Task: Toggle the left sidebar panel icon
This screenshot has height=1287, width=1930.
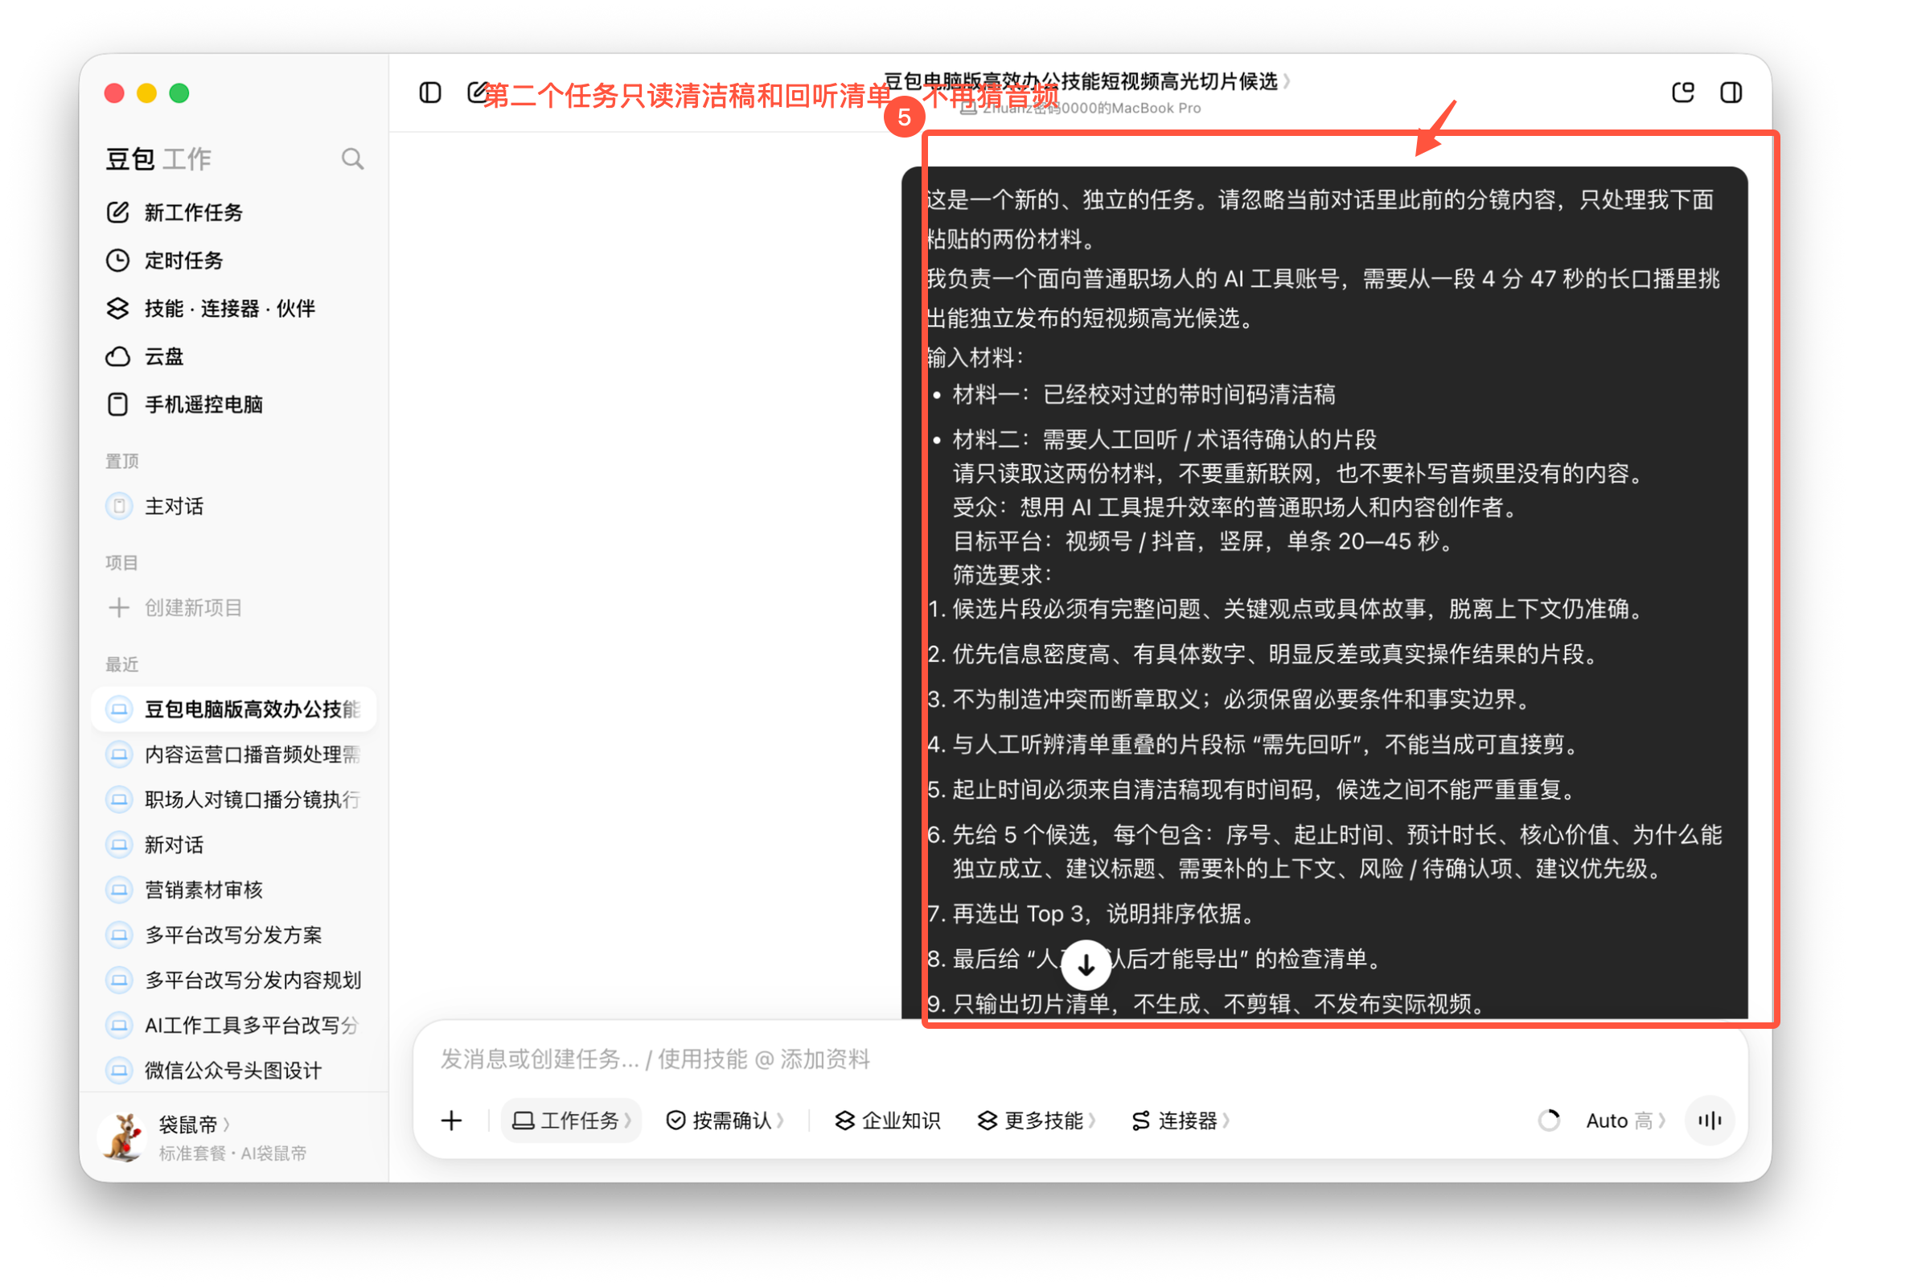Action: coord(430,93)
